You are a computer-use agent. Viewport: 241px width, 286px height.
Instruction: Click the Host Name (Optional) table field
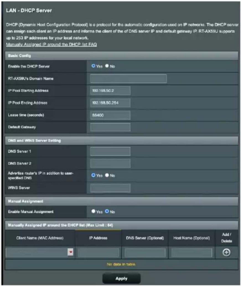[192, 253]
